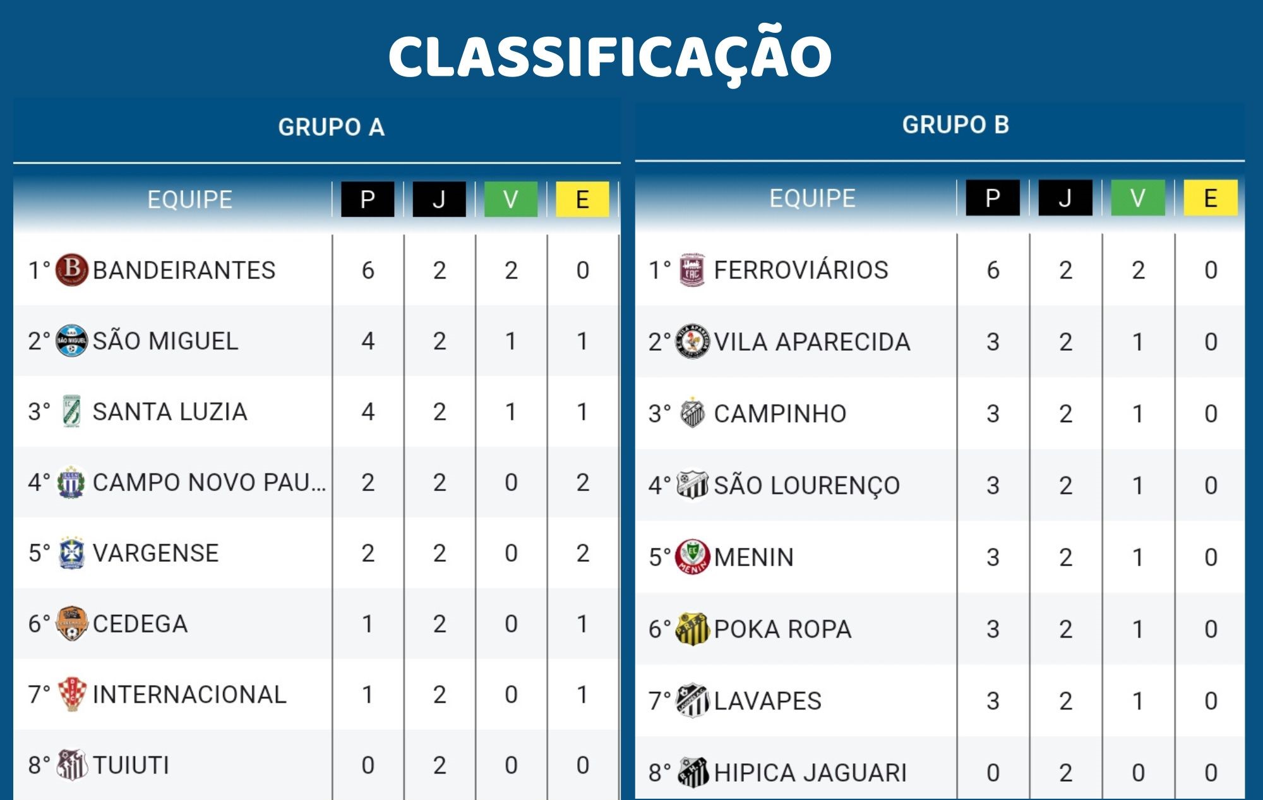
Task: Open the Campo Novo Pau... team name
Action: click(209, 482)
